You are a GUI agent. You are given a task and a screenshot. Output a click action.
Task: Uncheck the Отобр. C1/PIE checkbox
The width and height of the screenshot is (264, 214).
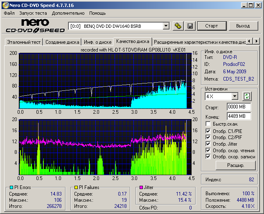pos(208,131)
